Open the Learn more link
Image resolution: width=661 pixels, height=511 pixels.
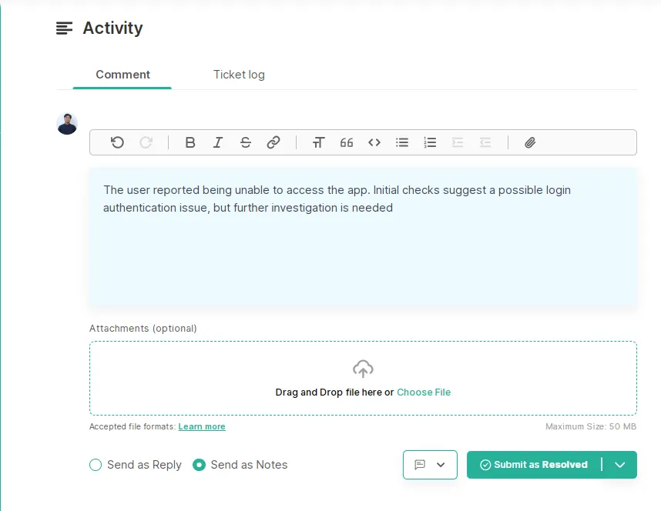(202, 426)
